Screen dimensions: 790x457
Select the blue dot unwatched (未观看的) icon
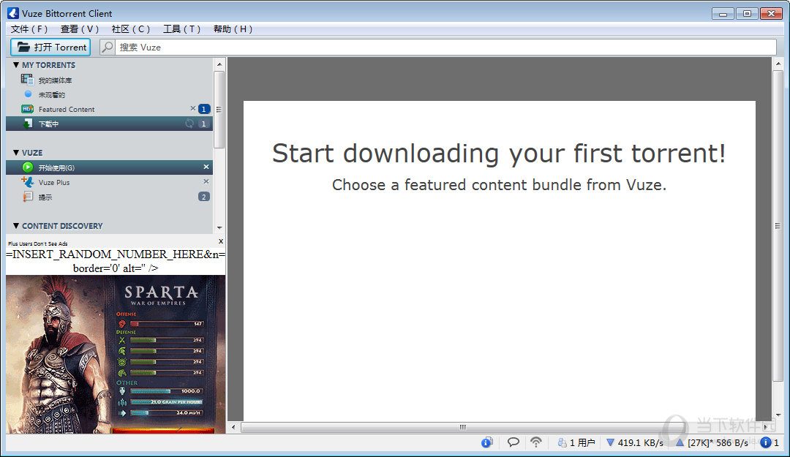click(29, 94)
